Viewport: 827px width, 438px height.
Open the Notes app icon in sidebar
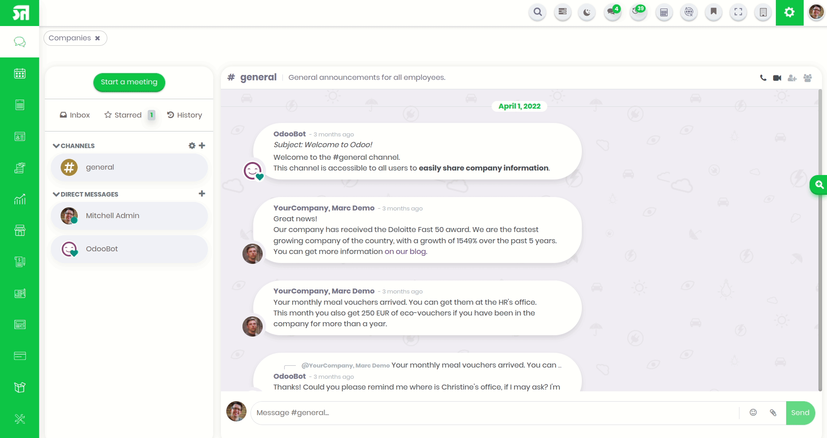[20, 105]
